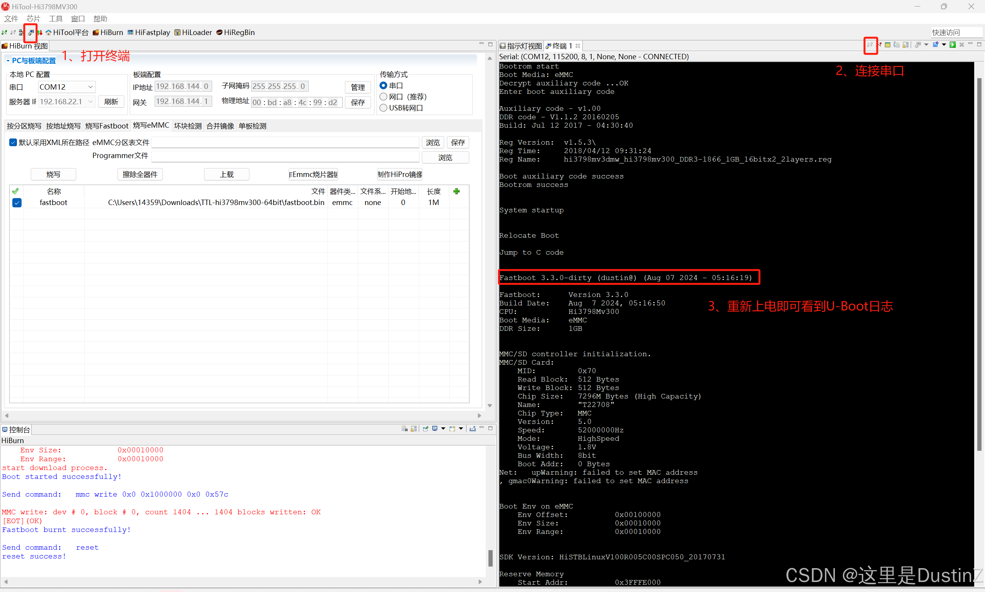Focus the eMMC分区表文件 path field
This screenshot has width=985, height=592.
point(285,142)
